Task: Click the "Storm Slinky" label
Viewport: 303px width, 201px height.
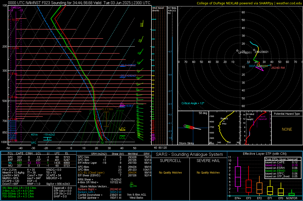Action: tap(186, 143)
